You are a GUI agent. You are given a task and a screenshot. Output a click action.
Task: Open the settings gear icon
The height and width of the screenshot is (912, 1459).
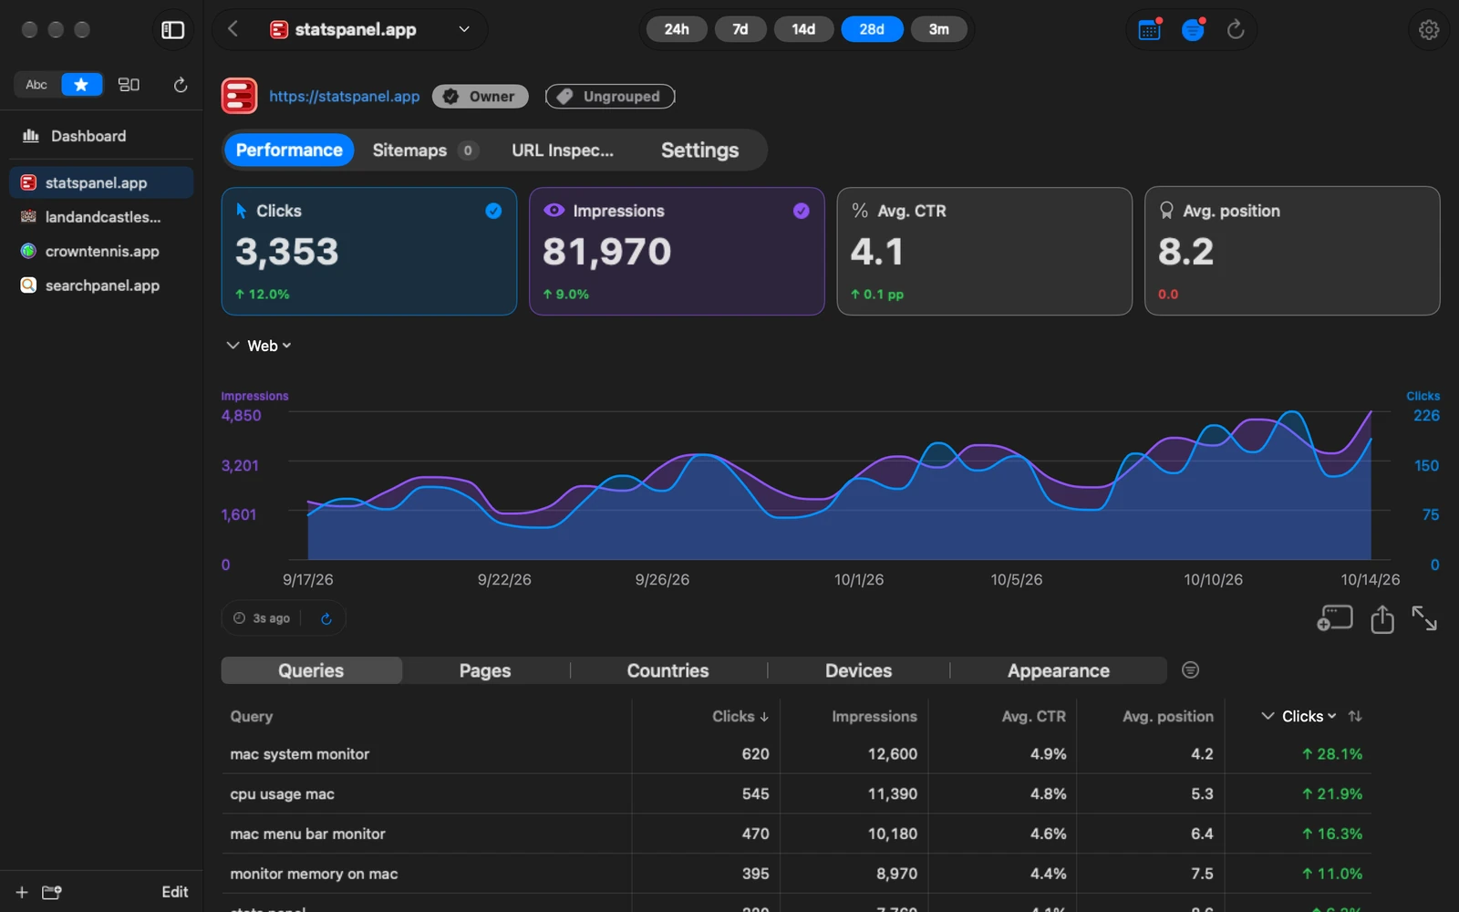point(1429,30)
